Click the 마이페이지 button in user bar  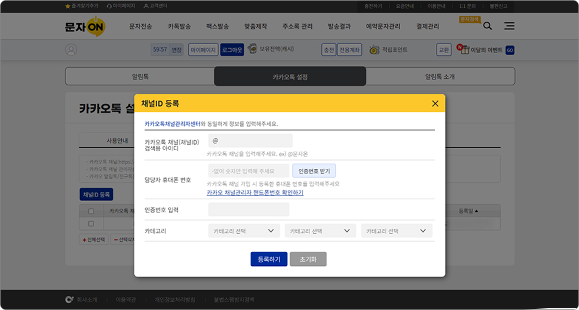tap(203, 50)
